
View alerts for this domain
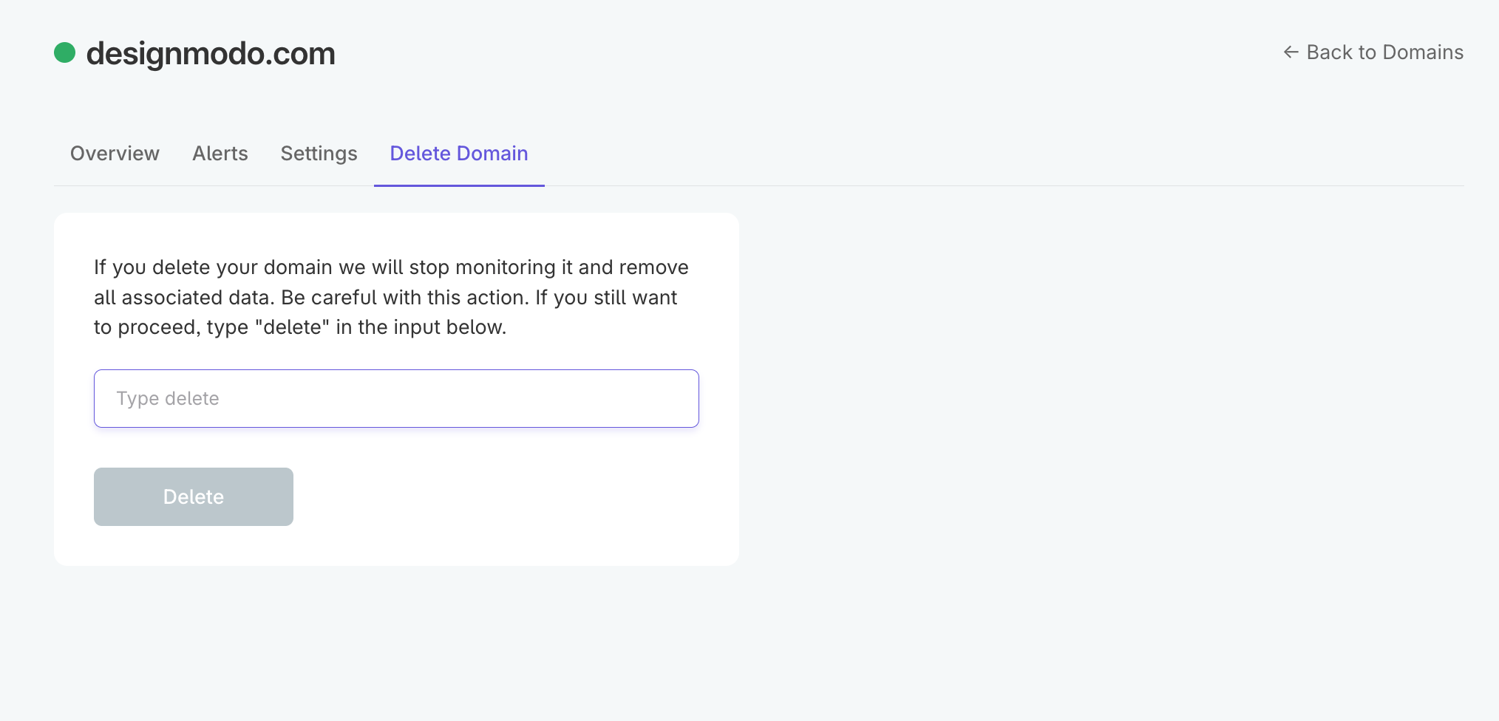[x=220, y=154]
